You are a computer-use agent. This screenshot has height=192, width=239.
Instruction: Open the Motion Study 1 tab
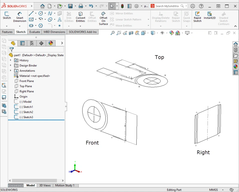(65, 185)
